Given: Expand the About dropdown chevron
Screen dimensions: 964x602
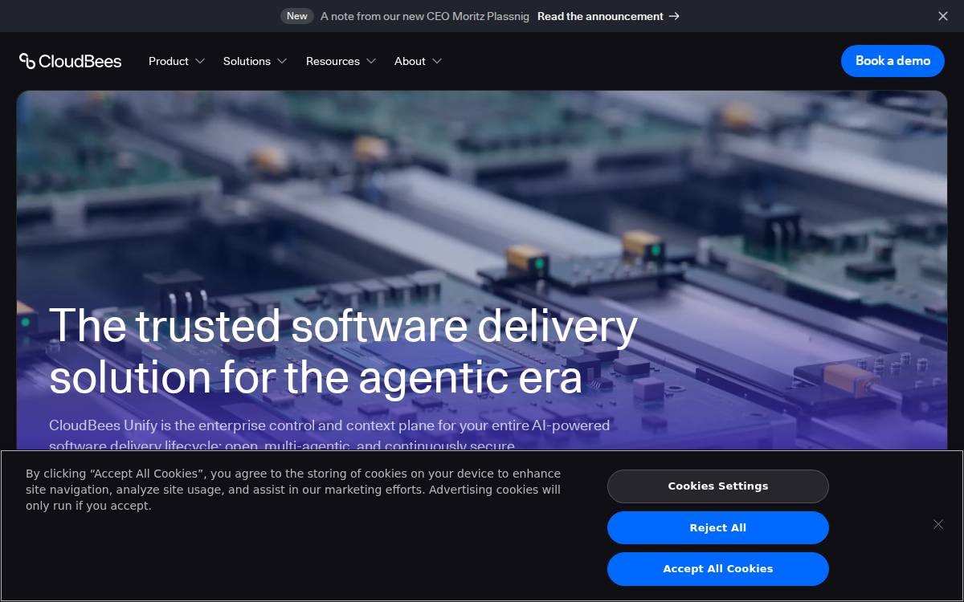Looking at the screenshot, I should (437, 61).
